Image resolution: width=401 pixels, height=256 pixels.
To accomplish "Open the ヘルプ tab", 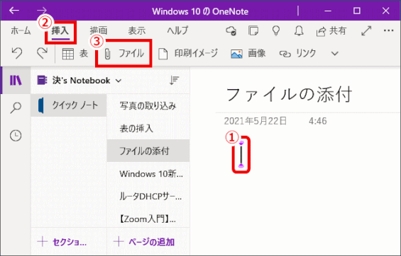I will click(x=177, y=31).
